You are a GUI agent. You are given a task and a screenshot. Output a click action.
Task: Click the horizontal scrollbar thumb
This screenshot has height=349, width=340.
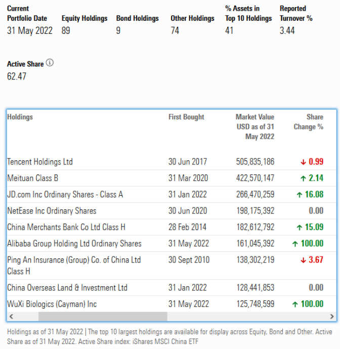pos(103,316)
